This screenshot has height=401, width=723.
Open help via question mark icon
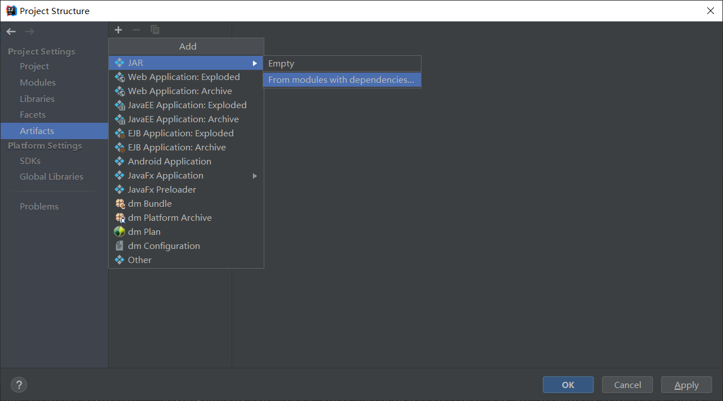19,385
